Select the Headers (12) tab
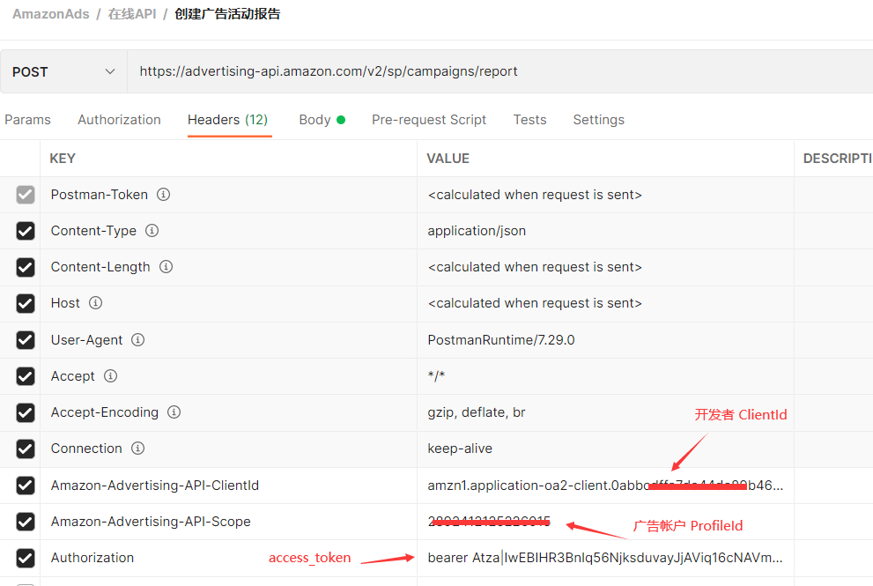873x586 pixels. tap(227, 120)
